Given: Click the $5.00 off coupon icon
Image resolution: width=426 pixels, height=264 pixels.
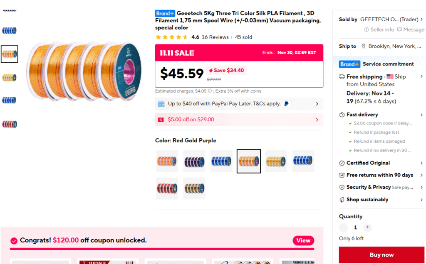Looking at the screenshot, I should pyautogui.click(x=161, y=120).
